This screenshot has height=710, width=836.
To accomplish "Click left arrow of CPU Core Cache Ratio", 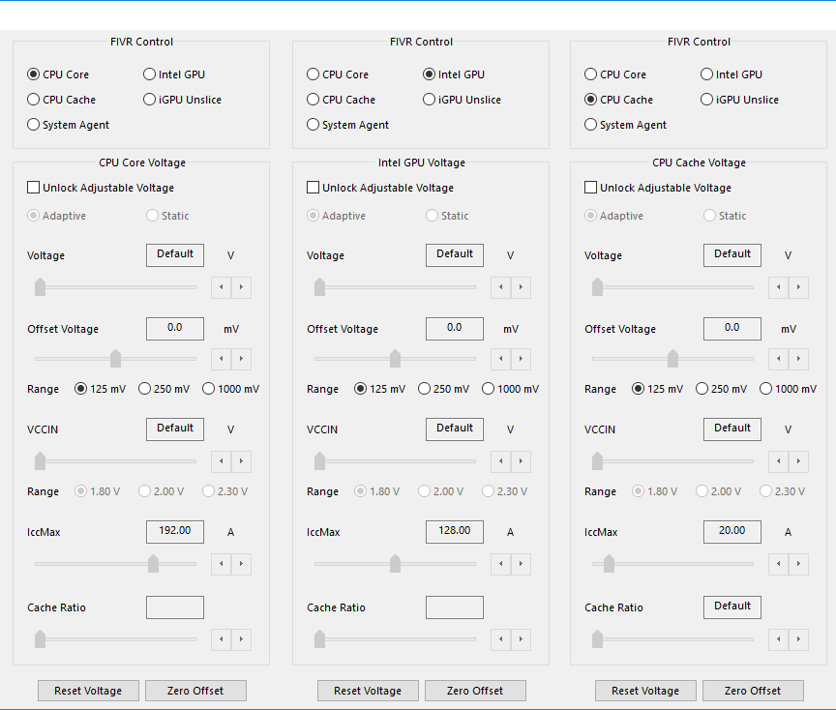I will (x=221, y=640).
